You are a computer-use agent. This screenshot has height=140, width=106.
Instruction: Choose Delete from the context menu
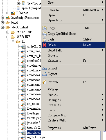point(73,45)
